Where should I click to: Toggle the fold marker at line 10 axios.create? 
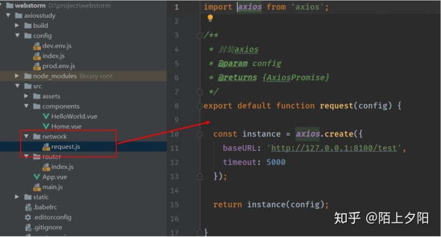tap(200, 134)
